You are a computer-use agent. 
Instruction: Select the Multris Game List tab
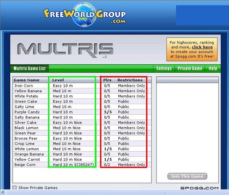point(29,68)
